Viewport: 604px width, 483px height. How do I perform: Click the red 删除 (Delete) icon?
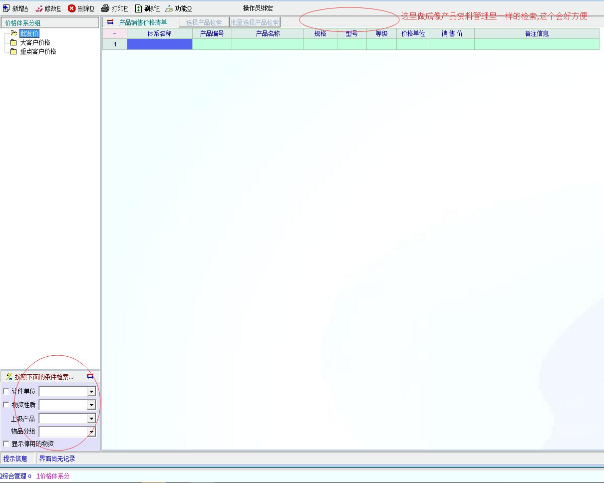72,8
